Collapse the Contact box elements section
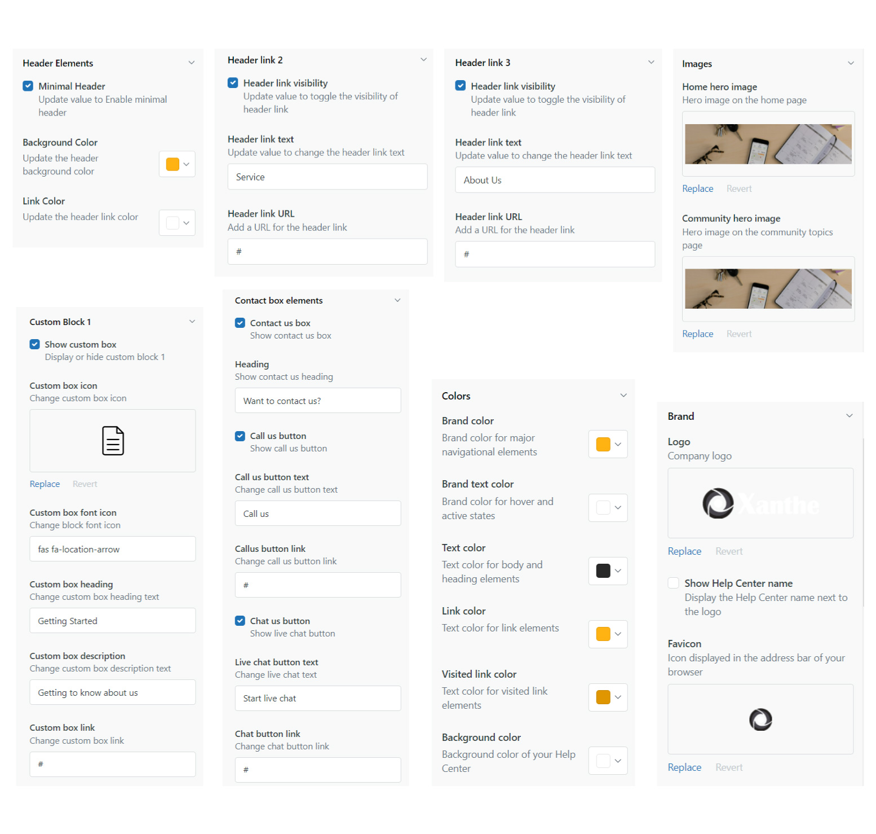 (x=397, y=300)
